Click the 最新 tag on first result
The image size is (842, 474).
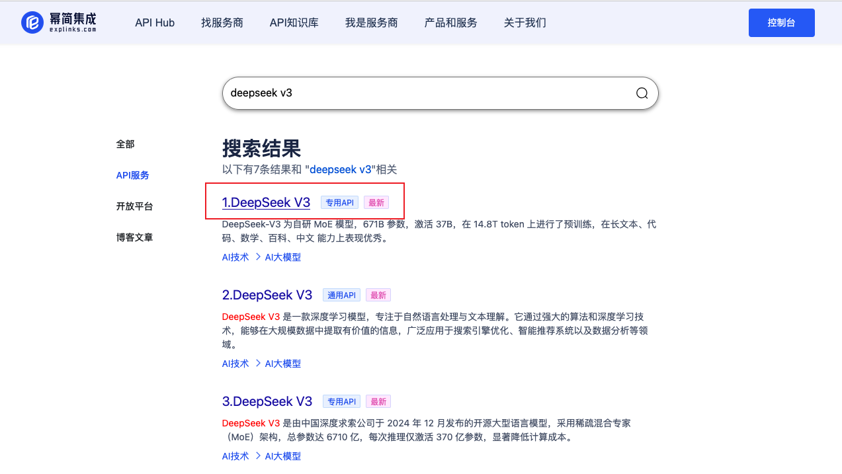tap(376, 202)
